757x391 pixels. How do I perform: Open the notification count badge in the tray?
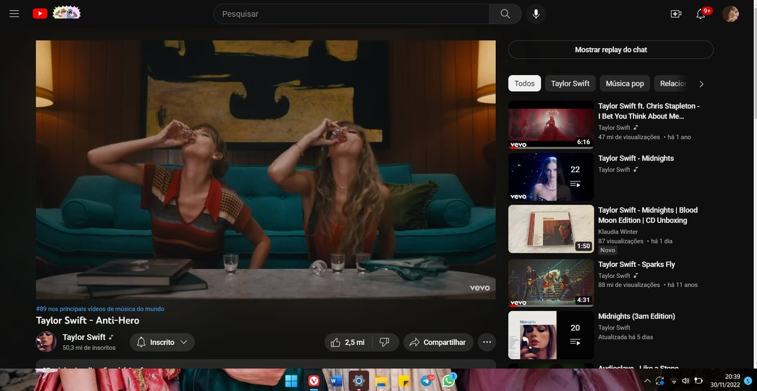[748, 381]
